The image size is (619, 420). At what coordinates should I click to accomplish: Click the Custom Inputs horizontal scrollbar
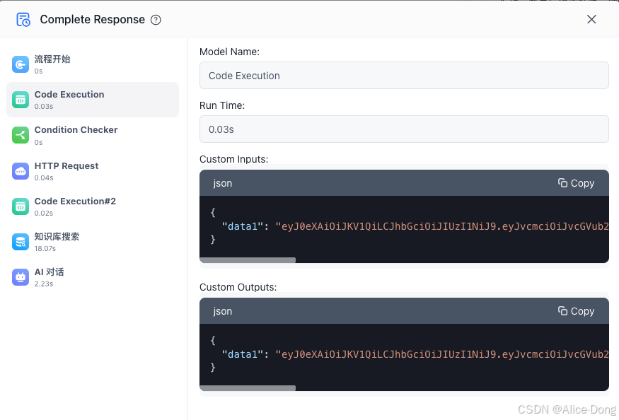(x=248, y=260)
